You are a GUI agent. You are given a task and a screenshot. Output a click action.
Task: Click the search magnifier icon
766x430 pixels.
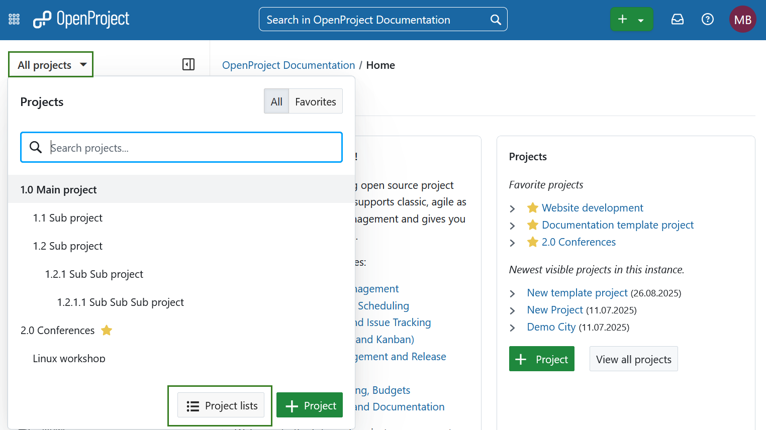point(496,19)
